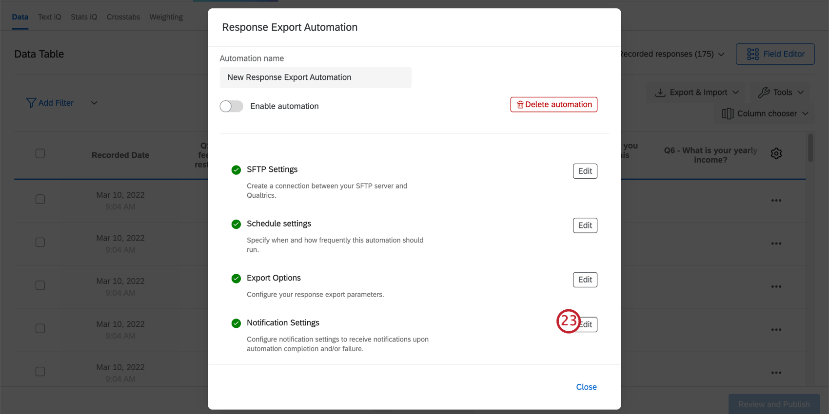Click the Column chooser icon

click(728, 113)
